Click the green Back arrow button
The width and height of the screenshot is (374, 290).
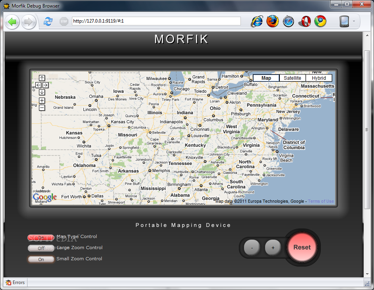[x=12, y=22]
